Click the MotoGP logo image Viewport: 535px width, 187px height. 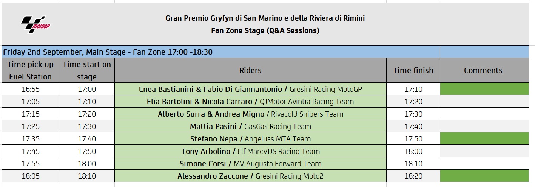point(35,24)
